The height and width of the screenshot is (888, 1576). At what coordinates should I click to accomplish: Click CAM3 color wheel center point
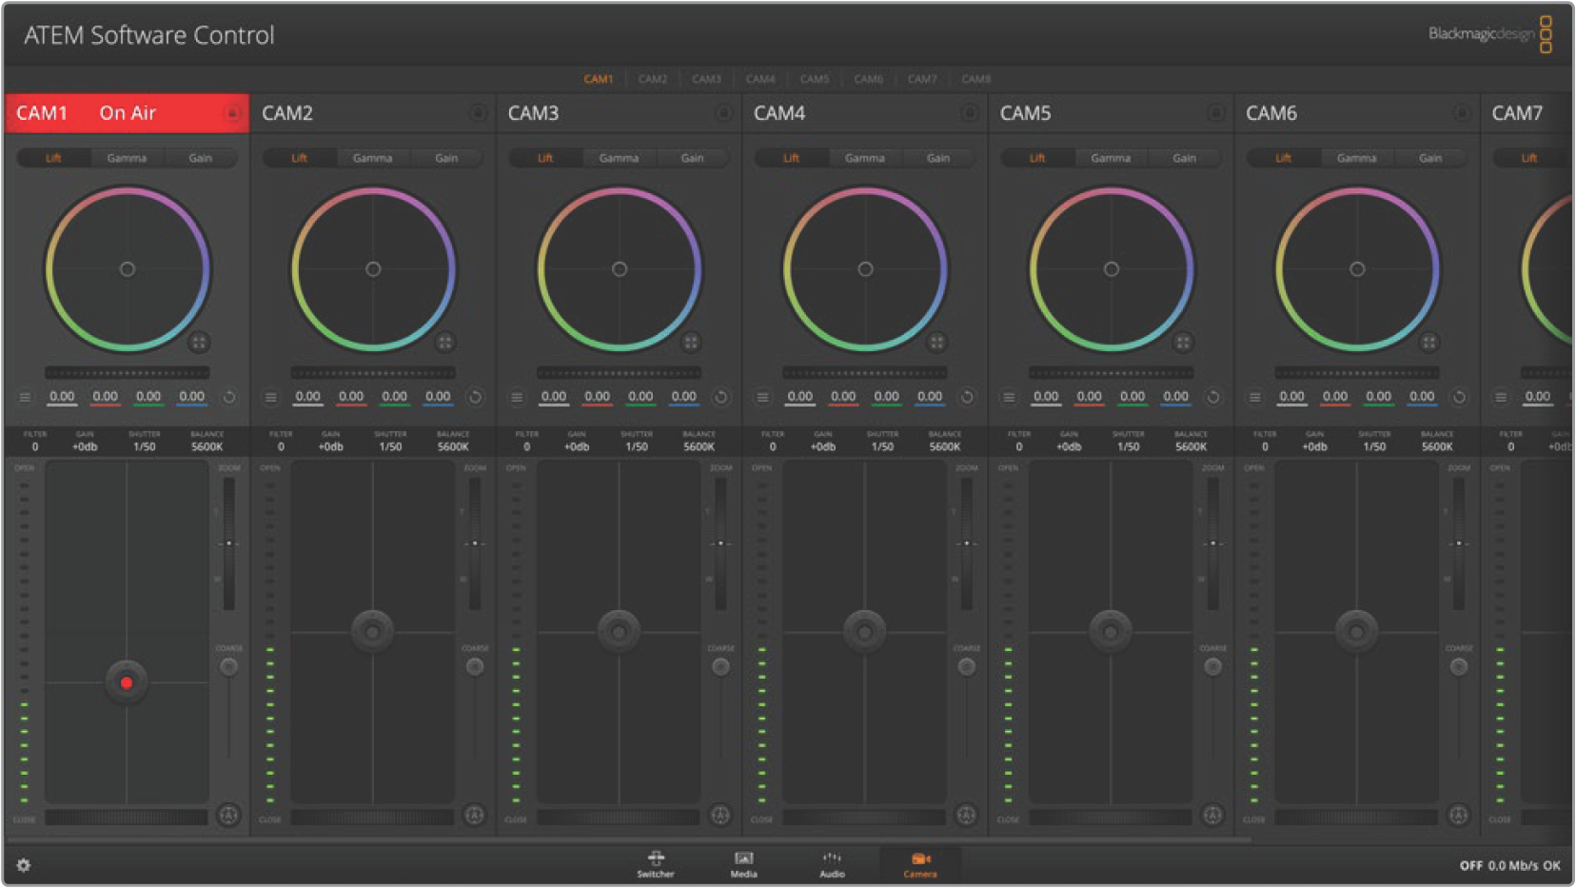pos(620,269)
